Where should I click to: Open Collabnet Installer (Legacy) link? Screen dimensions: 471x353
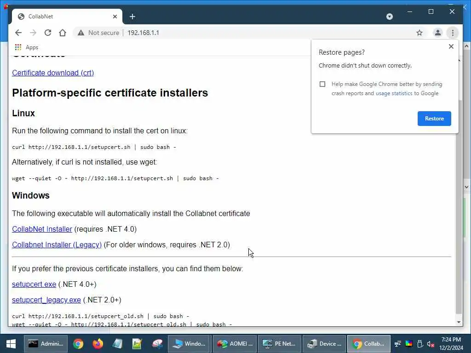pyautogui.click(x=57, y=245)
